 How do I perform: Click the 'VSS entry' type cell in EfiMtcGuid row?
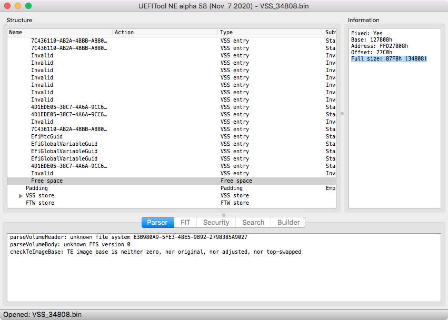point(235,136)
